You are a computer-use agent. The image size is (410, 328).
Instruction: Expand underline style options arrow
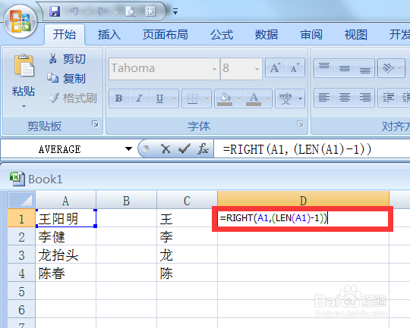click(174, 98)
